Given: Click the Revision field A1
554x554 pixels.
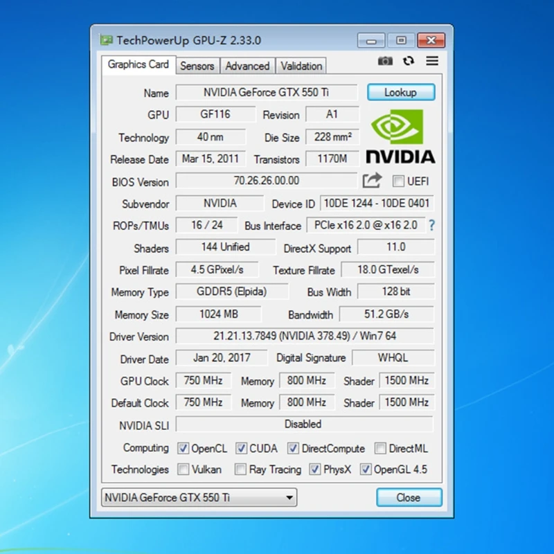Looking at the screenshot, I should coord(332,114).
